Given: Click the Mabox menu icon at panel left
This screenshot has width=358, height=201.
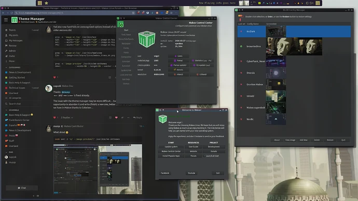Looking at the screenshot, I should 40,3.
